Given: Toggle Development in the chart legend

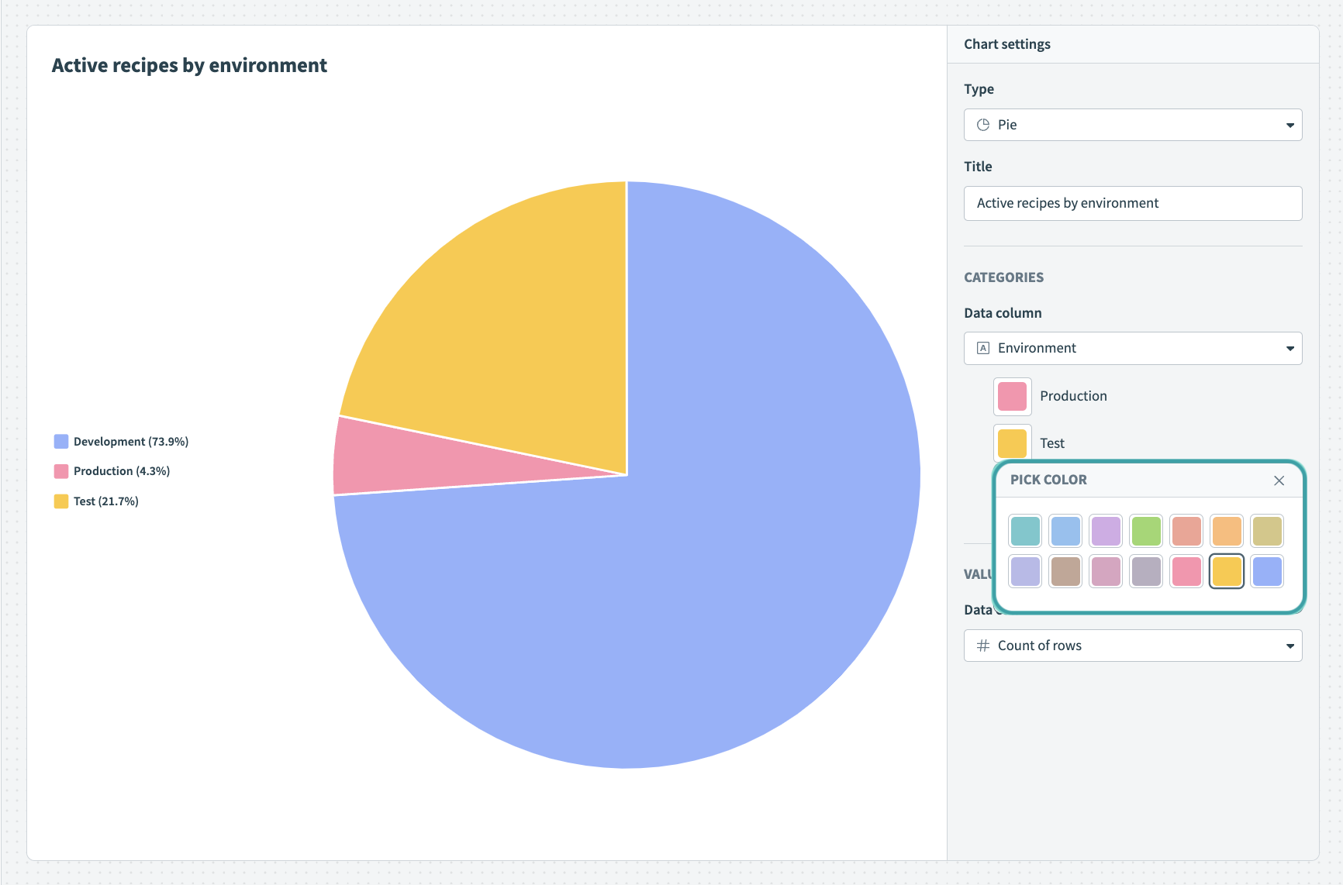Looking at the screenshot, I should click(x=122, y=442).
